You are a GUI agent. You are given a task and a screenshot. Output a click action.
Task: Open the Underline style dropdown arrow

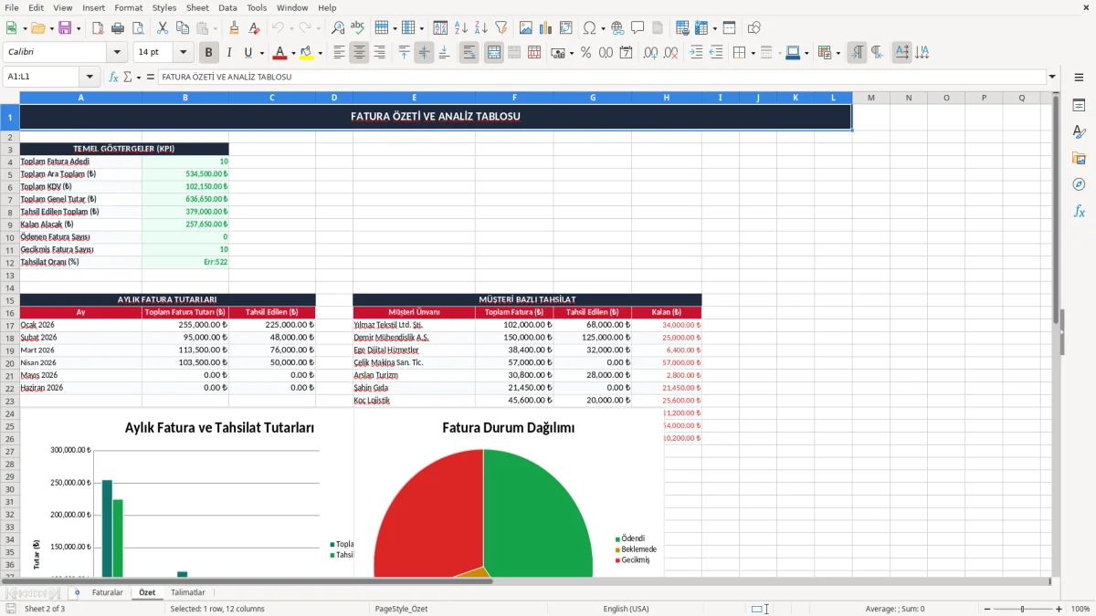261,53
